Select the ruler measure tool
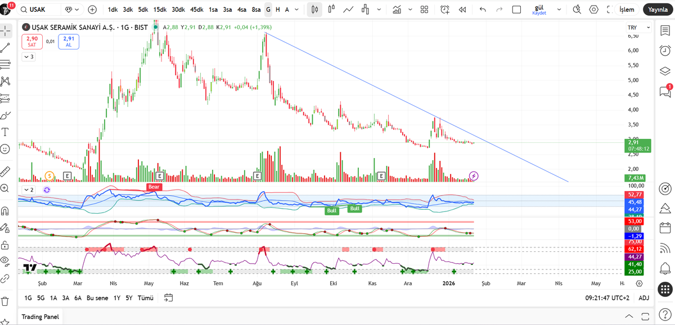675x325 pixels. click(6, 171)
